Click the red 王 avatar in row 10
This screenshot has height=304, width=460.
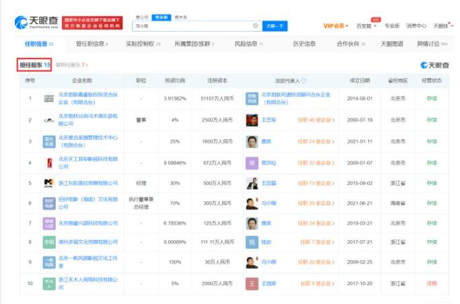(x=252, y=283)
